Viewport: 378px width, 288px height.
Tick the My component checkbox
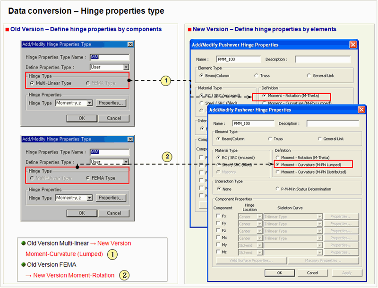[x=218, y=245]
